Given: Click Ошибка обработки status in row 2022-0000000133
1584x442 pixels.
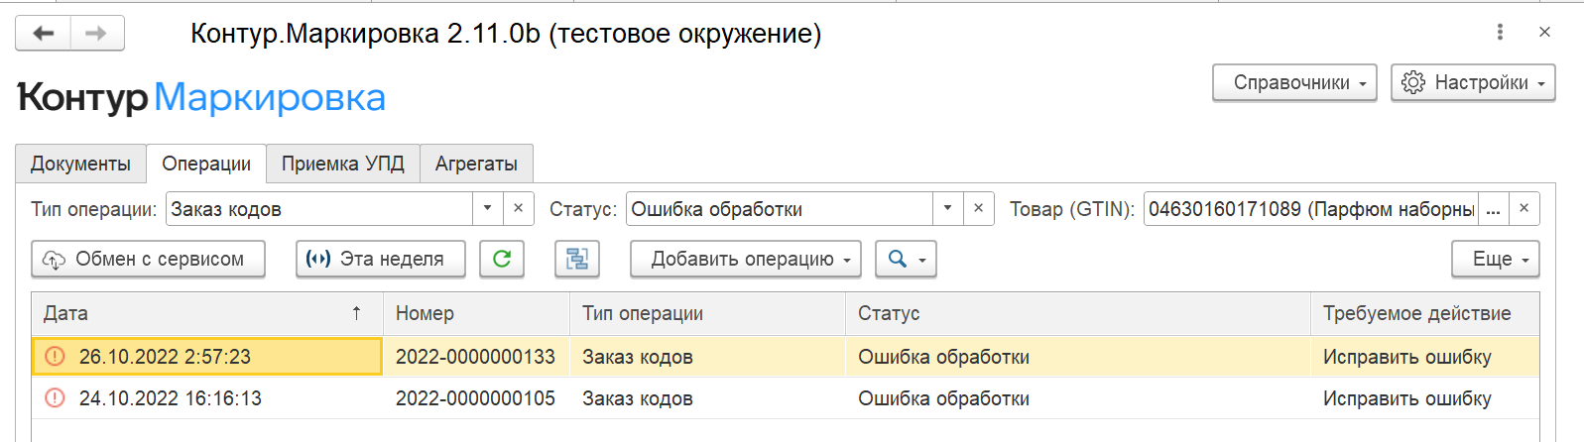Looking at the screenshot, I should pyautogui.click(x=943, y=357).
